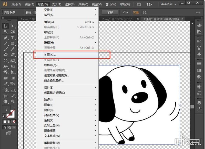Select the Gradient tool
Viewport: 205px width, 149px height.
coord(13,78)
